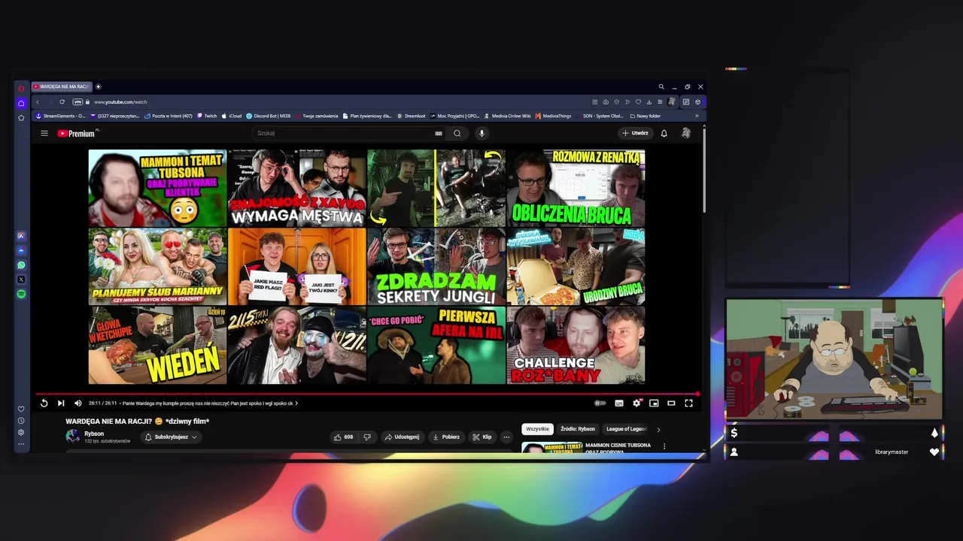Mute the video player volume
Image resolution: width=963 pixels, height=541 pixels.
click(77, 403)
